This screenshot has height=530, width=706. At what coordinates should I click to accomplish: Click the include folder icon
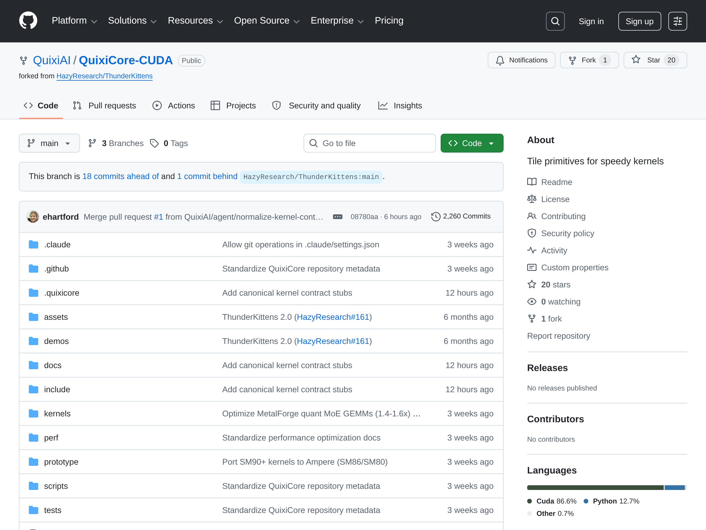pyautogui.click(x=34, y=389)
